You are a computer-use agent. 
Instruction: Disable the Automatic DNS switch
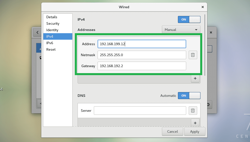point(189,96)
